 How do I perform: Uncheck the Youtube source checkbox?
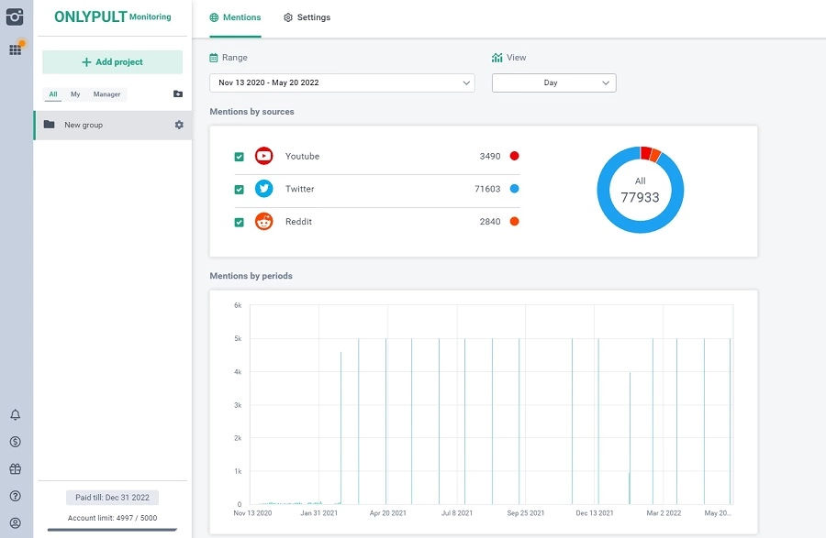[x=240, y=157]
